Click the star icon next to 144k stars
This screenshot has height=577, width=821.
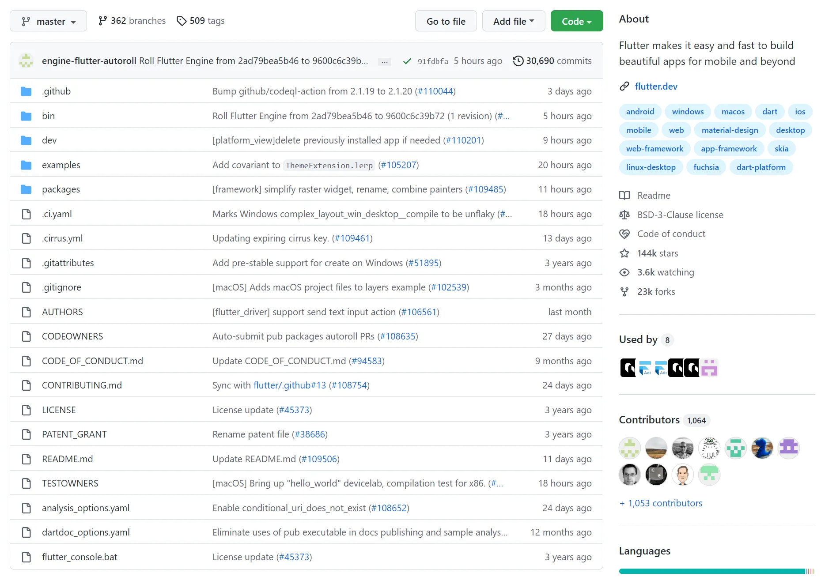pyautogui.click(x=624, y=253)
